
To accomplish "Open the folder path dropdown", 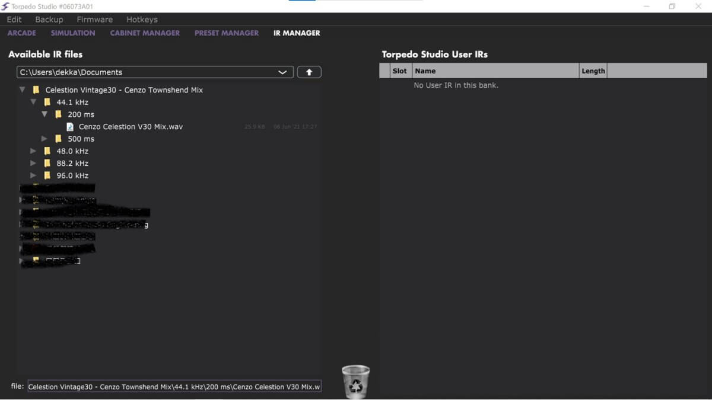I will pyautogui.click(x=282, y=72).
